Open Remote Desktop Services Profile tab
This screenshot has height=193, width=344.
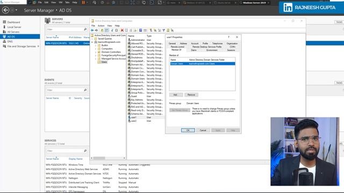coord(207,47)
